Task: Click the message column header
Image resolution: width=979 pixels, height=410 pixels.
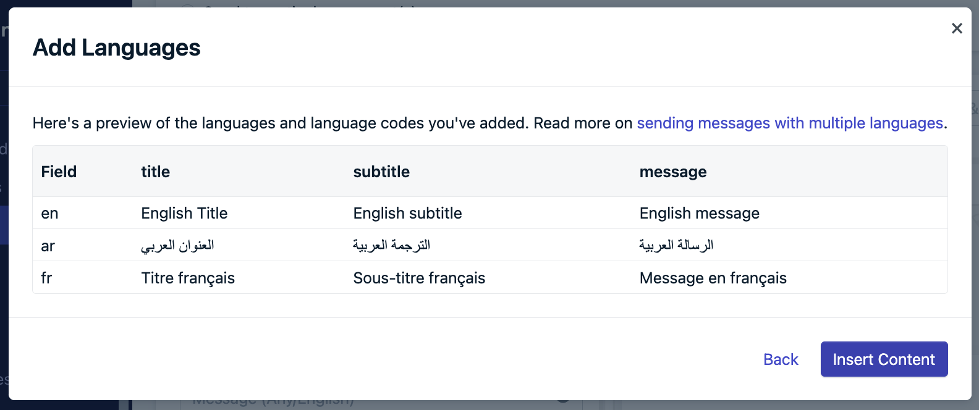Action: (673, 172)
